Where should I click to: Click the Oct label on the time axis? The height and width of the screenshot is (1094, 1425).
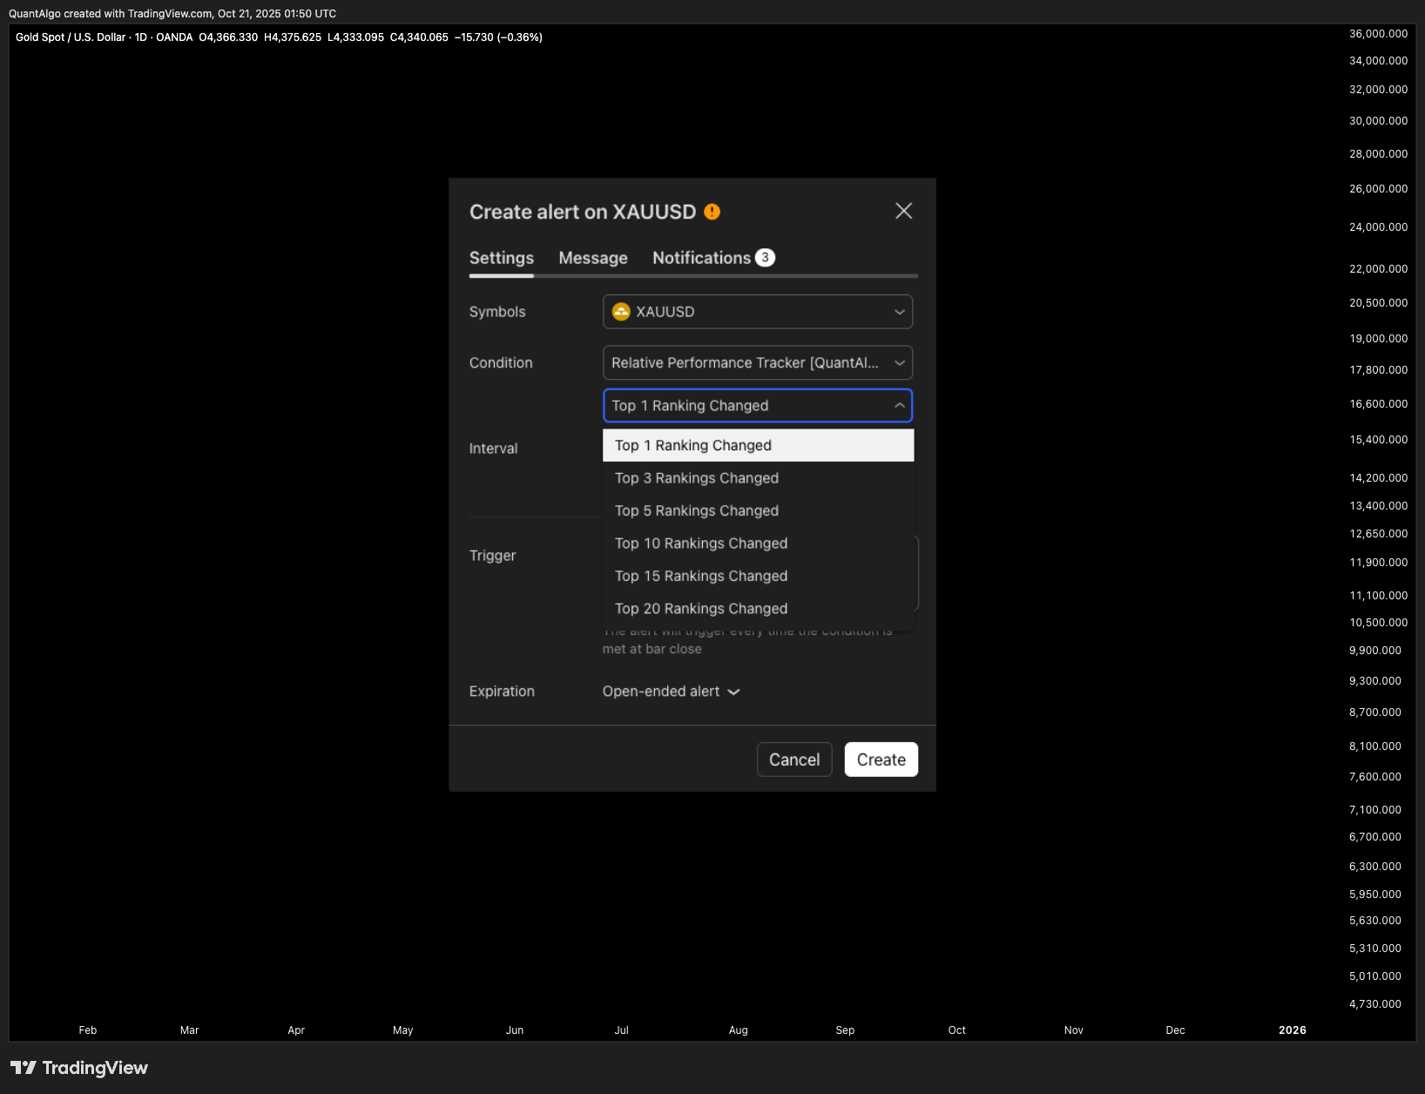pyautogui.click(x=956, y=1030)
